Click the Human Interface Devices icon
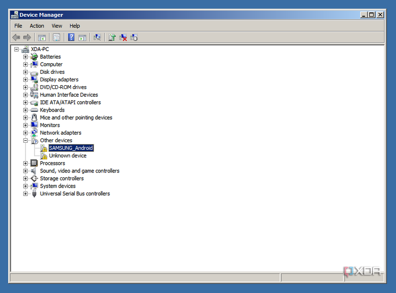This screenshot has width=396, height=293. tap(34, 95)
